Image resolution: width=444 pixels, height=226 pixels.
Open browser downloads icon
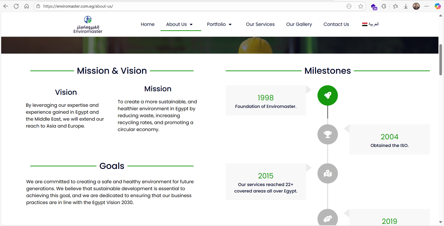406,6
